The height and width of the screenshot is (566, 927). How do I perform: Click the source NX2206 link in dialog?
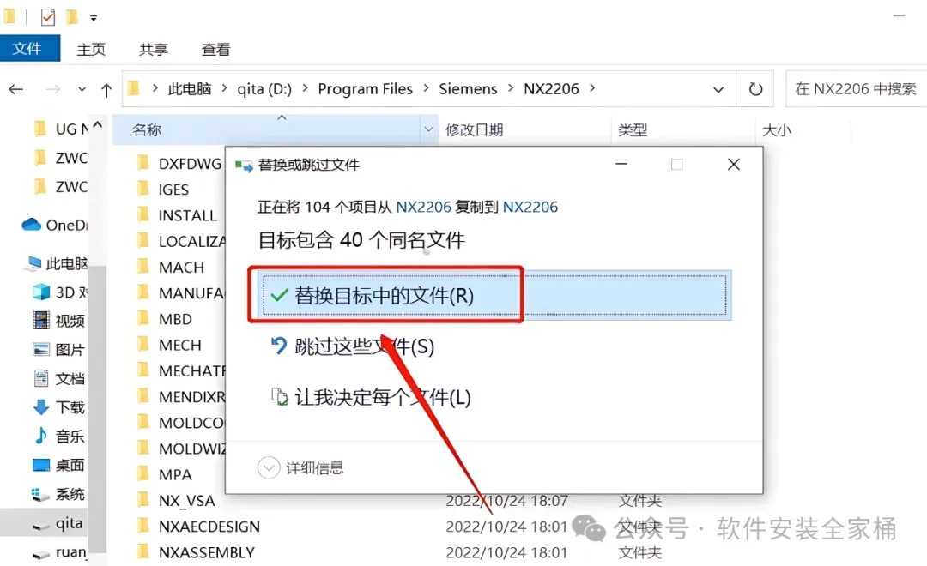(423, 207)
